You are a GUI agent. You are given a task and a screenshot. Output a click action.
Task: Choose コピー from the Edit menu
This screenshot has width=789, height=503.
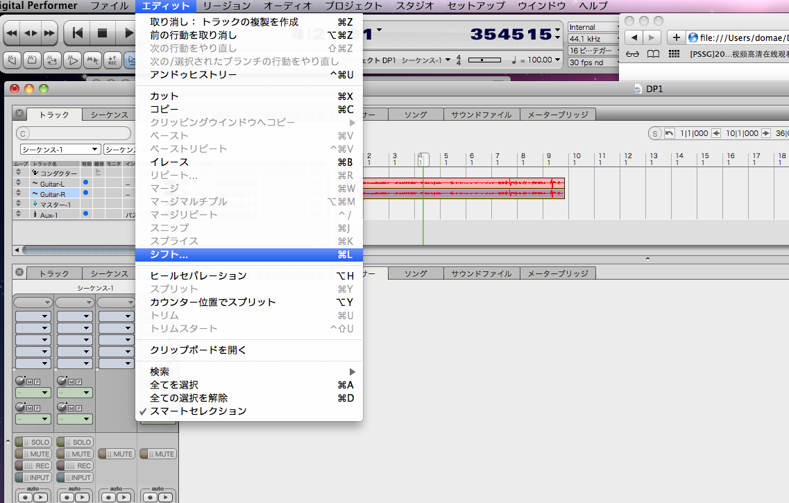click(249, 109)
